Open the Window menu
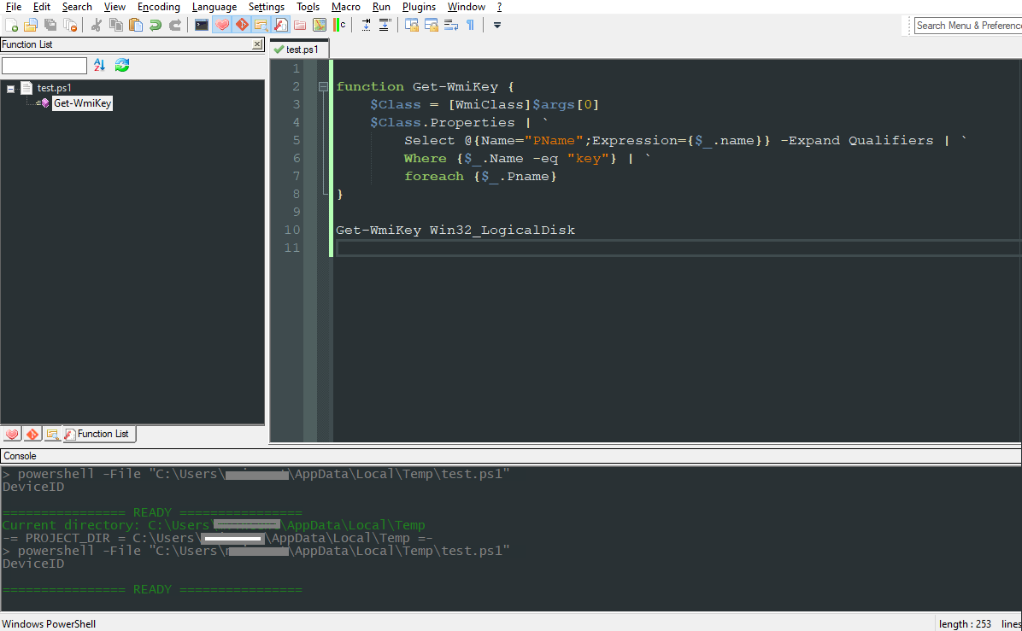The image size is (1022, 631). (466, 7)
